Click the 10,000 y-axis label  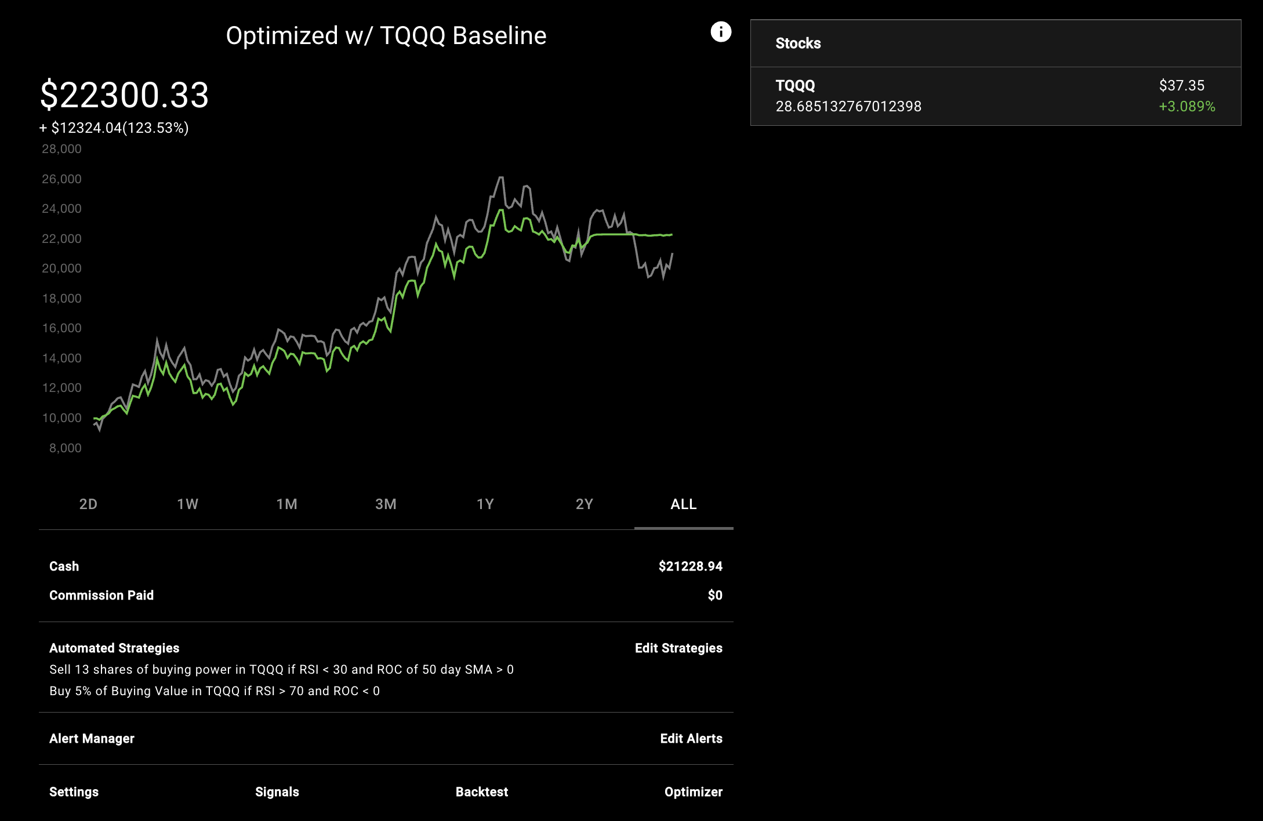pyautogui.click(x=61, y=418)
